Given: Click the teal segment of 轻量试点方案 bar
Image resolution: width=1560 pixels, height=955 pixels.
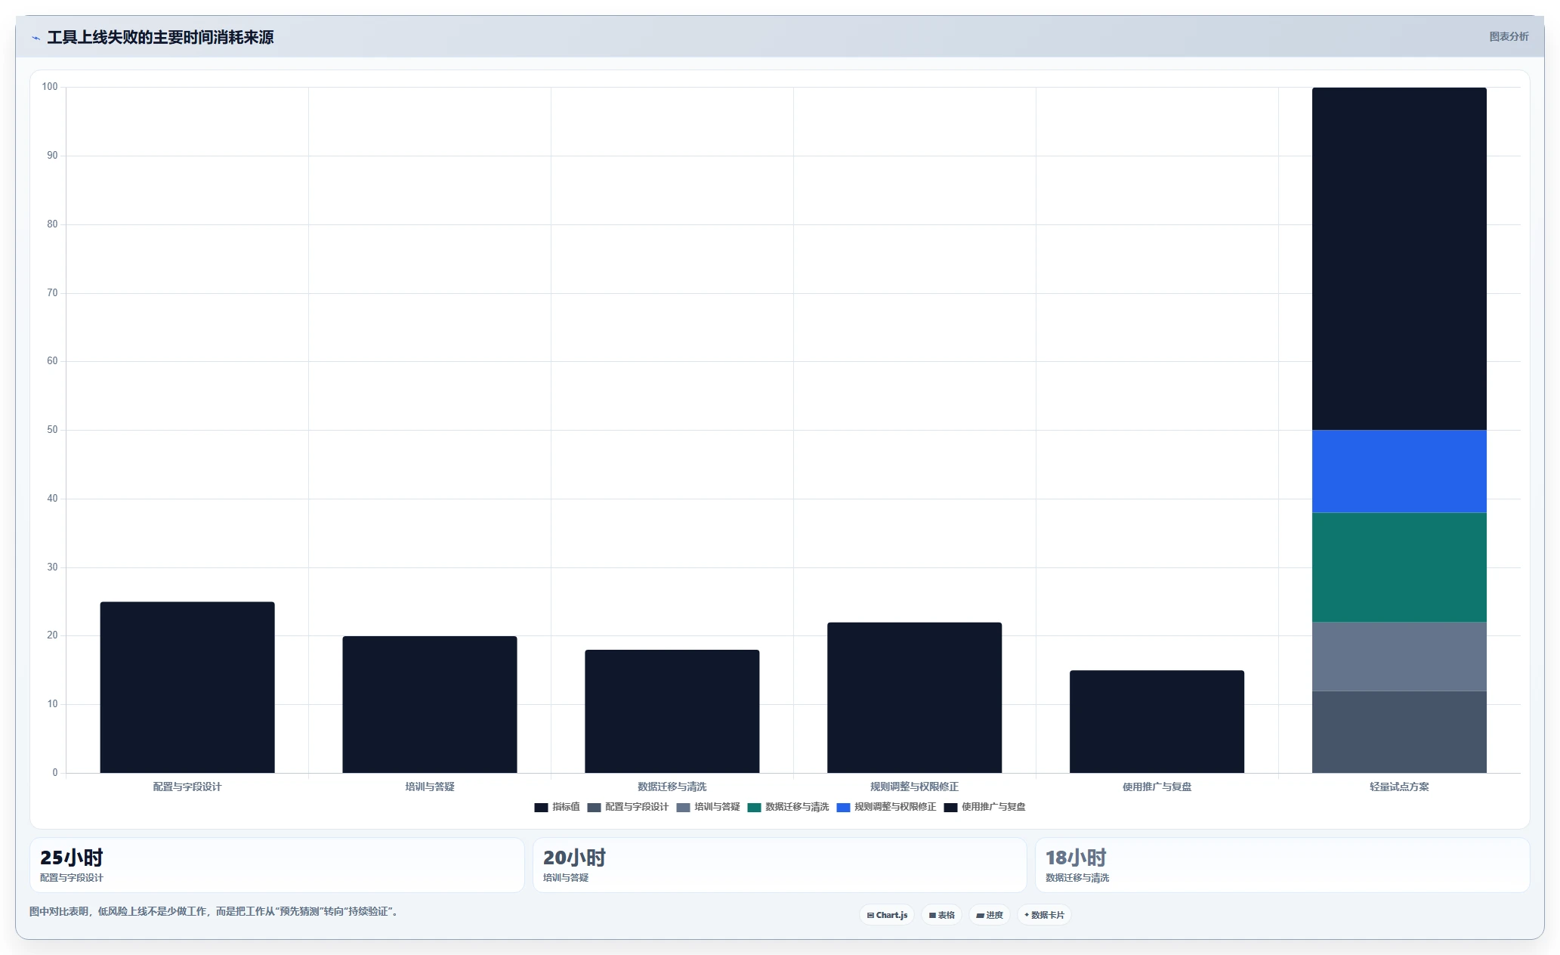Looking at the screenshot, I should 1399,567.
